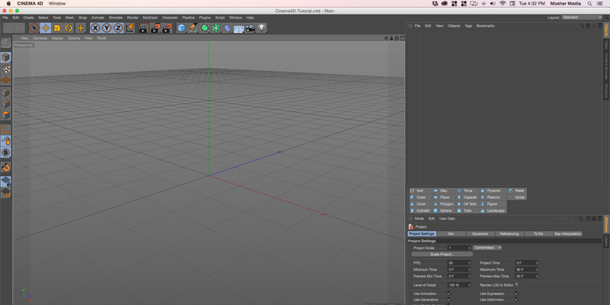Screen dimensions: 610x305
Task: Click the Preview Min Time field
Action: [x=457, y=276]
